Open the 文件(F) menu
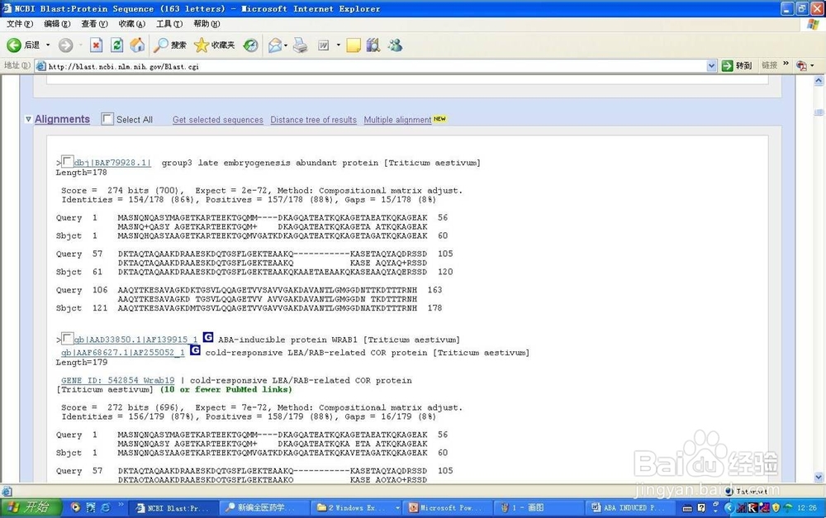 click(x=20, y=24)
